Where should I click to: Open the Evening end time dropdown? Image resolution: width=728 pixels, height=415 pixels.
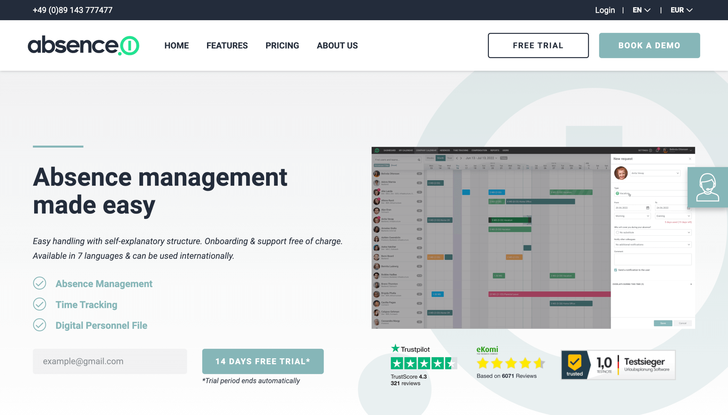tap(673, 216)
